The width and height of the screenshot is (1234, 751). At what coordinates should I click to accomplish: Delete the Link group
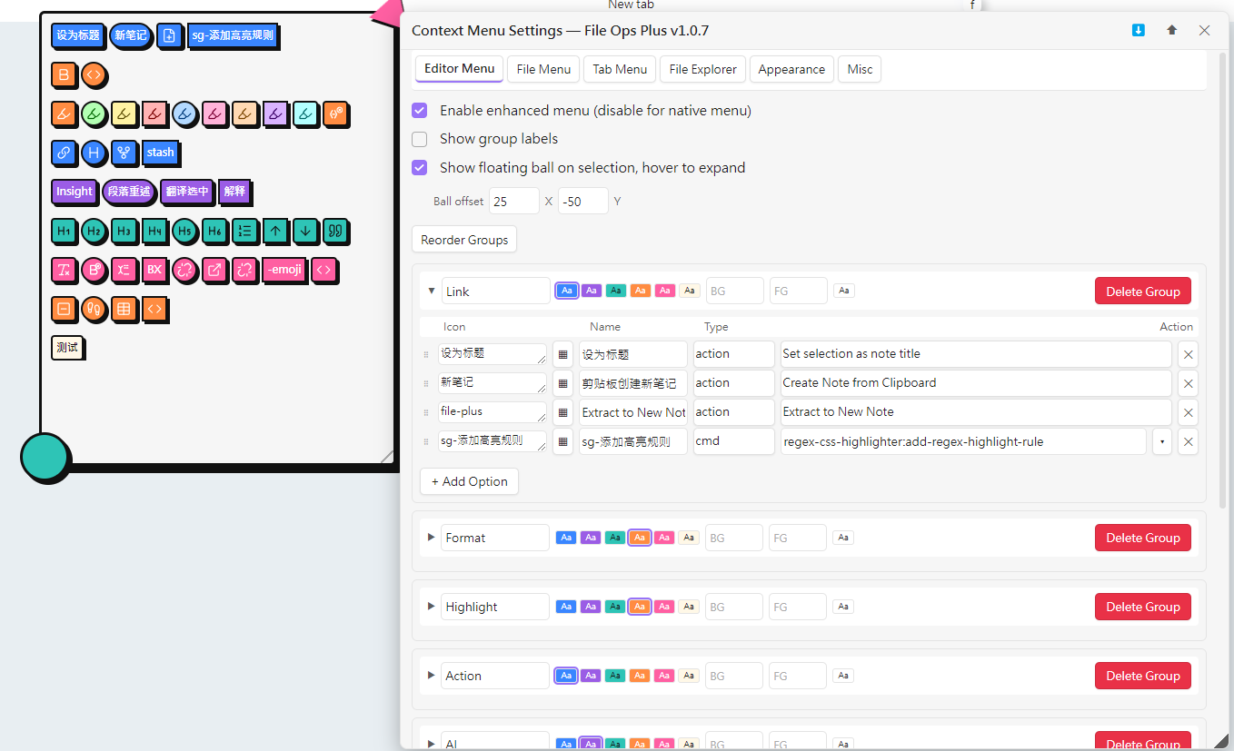click(x=1143, y=292)
